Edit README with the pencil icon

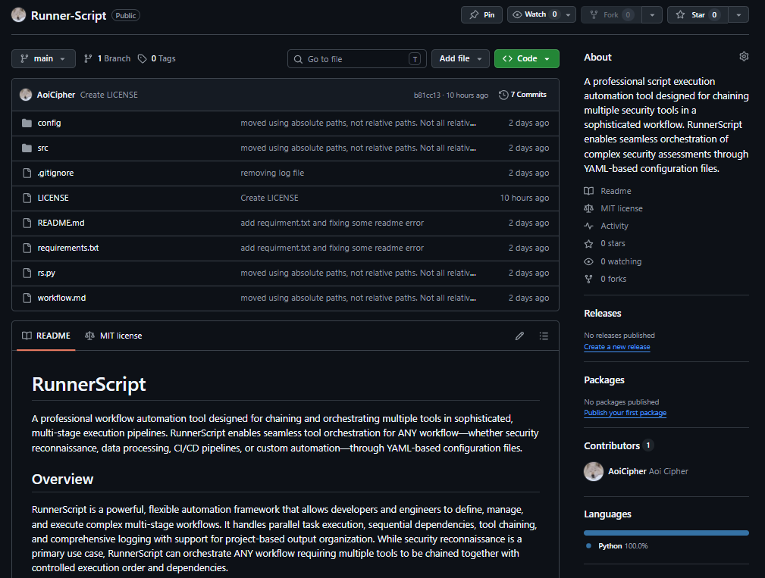519,336
